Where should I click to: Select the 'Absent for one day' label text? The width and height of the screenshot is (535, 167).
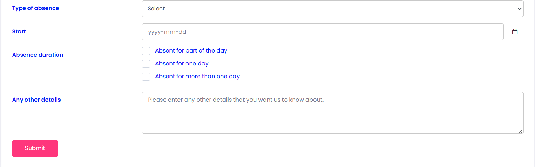coord(182,64)
